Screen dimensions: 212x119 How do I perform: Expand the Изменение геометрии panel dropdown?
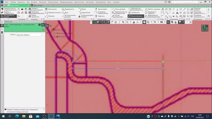(x=158, y=19)
